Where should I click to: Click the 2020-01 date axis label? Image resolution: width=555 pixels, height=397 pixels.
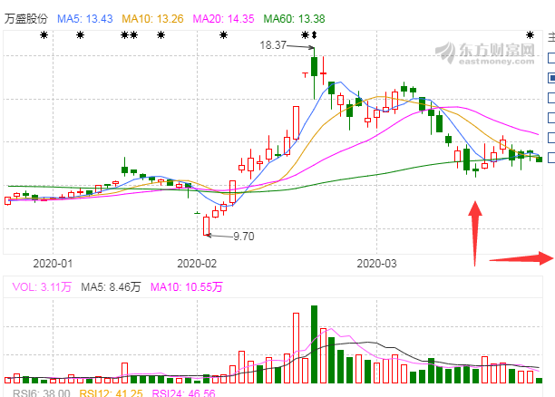(53, 264)
